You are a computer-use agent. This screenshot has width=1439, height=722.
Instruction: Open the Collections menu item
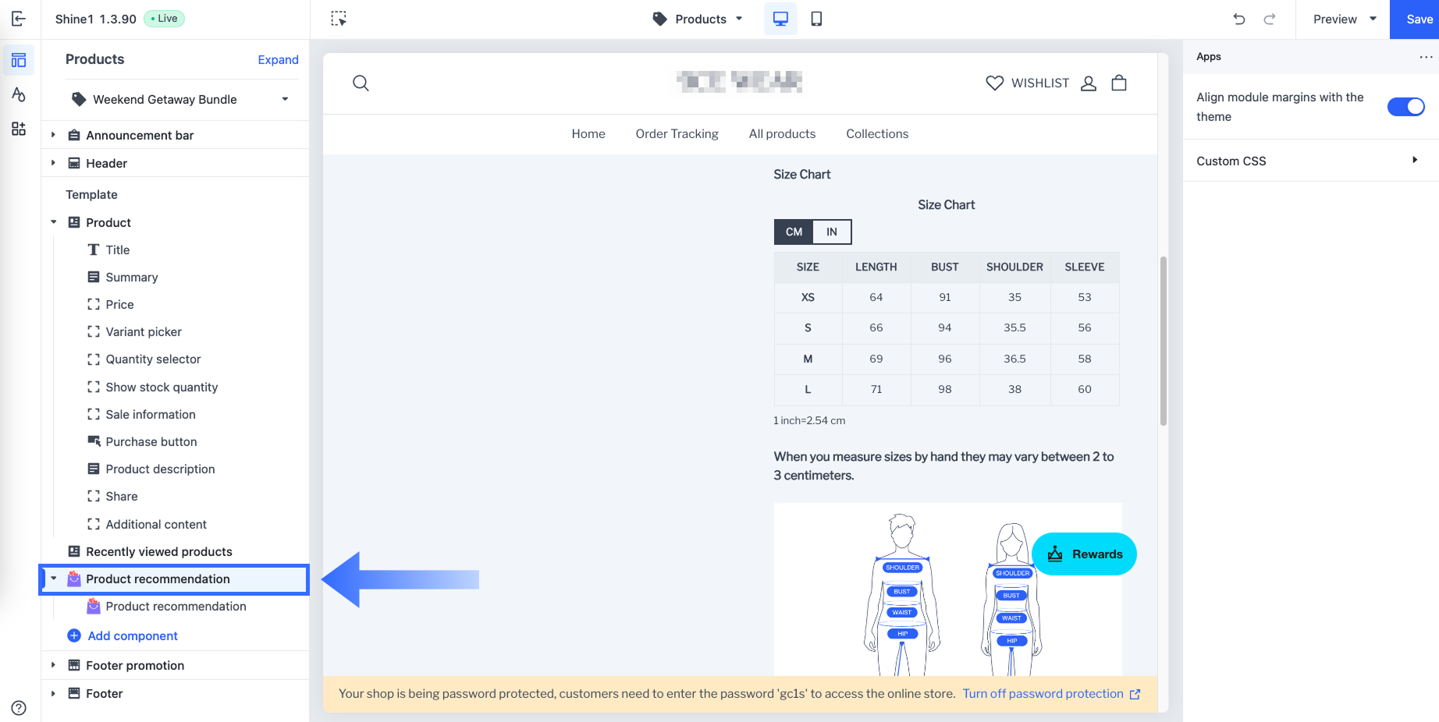coord(877,134)
